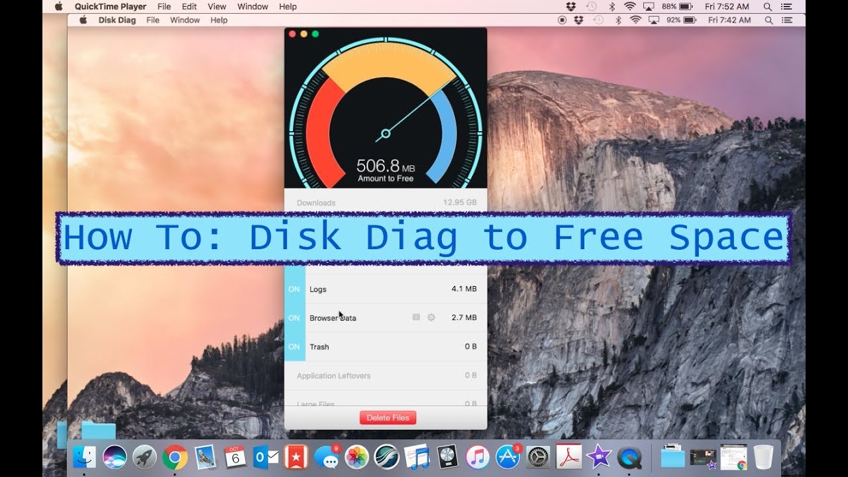Open Help menu in Disk Diag menu bar

pos(219,20)
